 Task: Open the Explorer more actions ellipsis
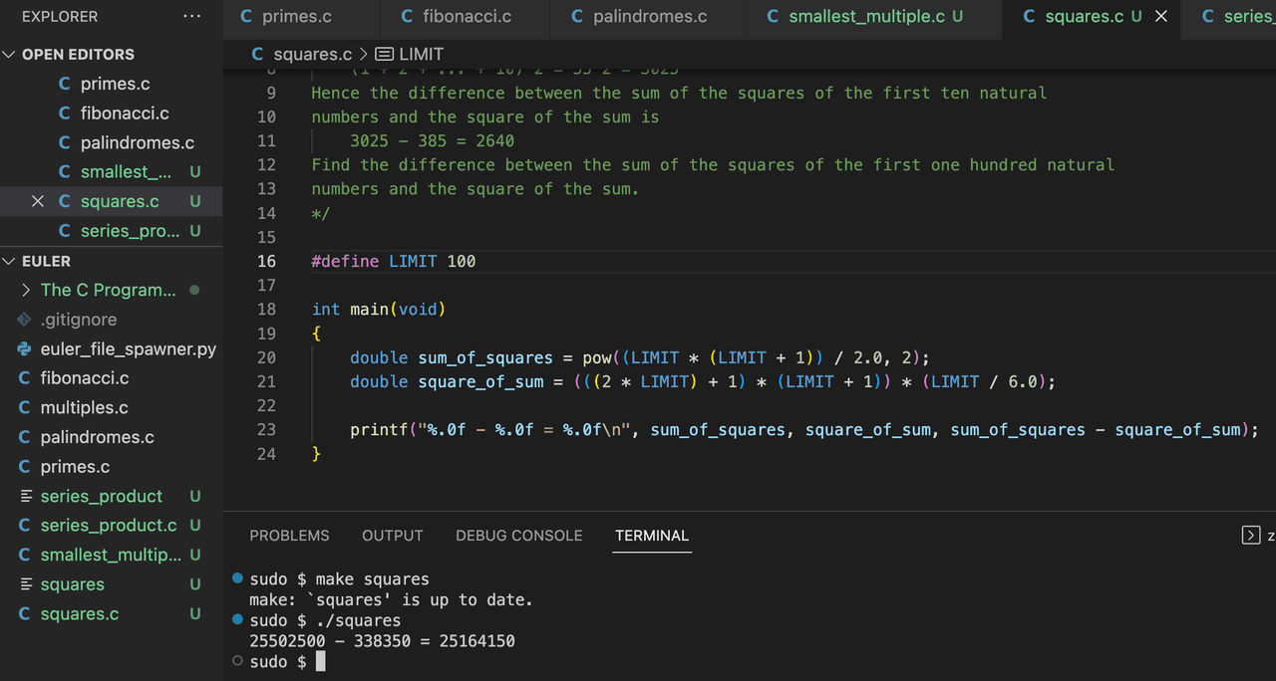191,17
